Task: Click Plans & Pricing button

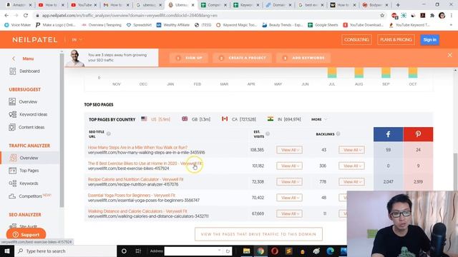Action: click(396, 40)
